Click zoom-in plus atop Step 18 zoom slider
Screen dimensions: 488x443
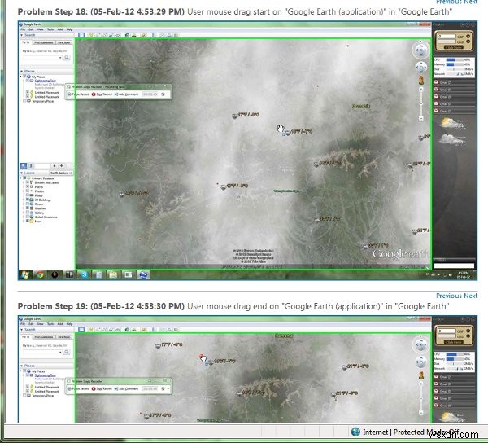(421, 89)
